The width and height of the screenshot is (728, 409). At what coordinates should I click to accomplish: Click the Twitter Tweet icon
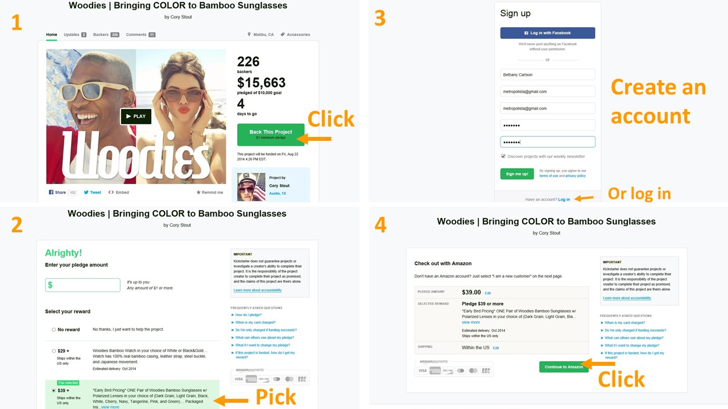tap(86, 193)
